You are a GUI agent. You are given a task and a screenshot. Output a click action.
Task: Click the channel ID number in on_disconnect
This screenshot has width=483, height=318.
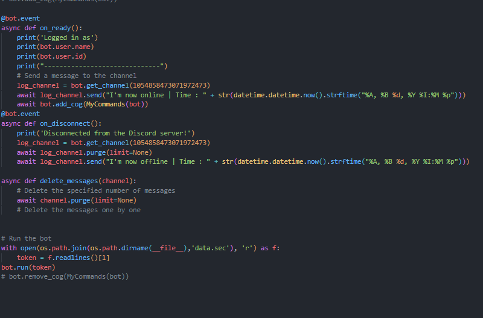pos(170,143)
